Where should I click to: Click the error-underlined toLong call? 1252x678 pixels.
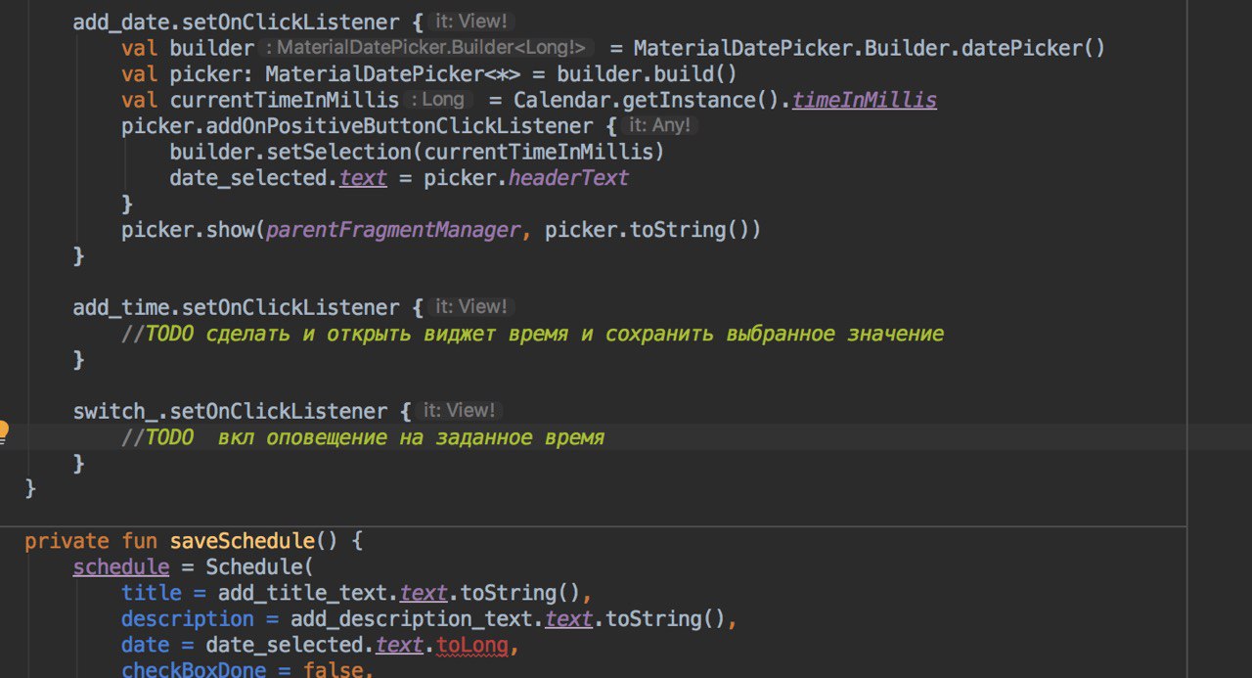pyautogui.click(x=472, y=646)
